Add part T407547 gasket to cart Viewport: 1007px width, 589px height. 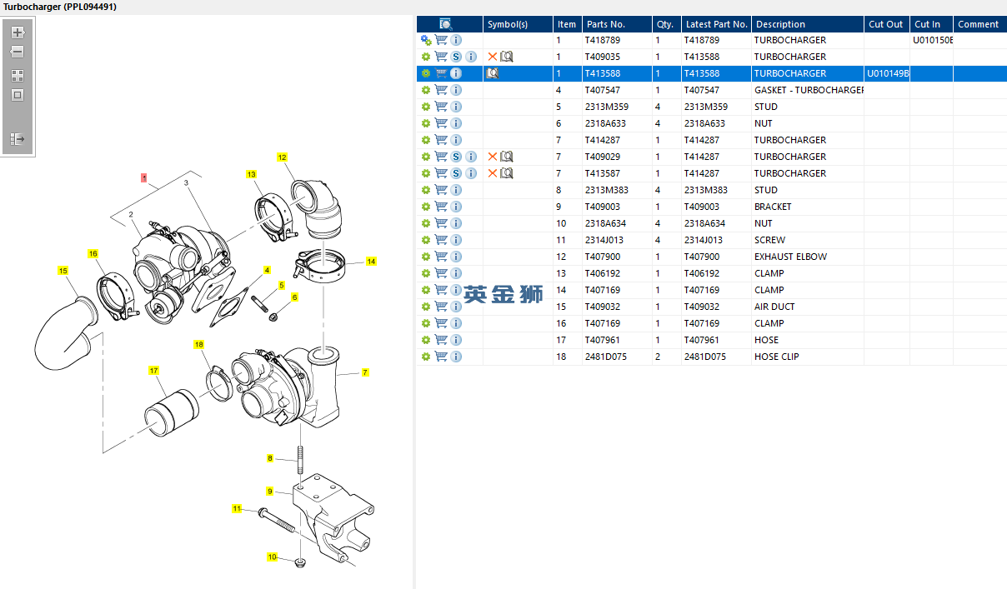point(441,90)
